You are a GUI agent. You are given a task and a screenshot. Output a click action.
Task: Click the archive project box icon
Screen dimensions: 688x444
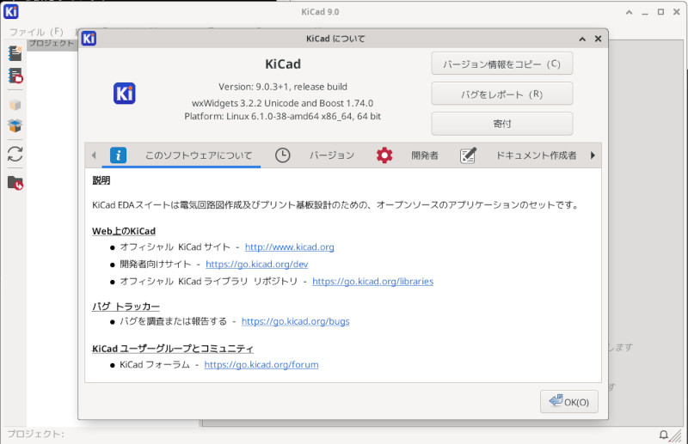(x=15, y=105)
